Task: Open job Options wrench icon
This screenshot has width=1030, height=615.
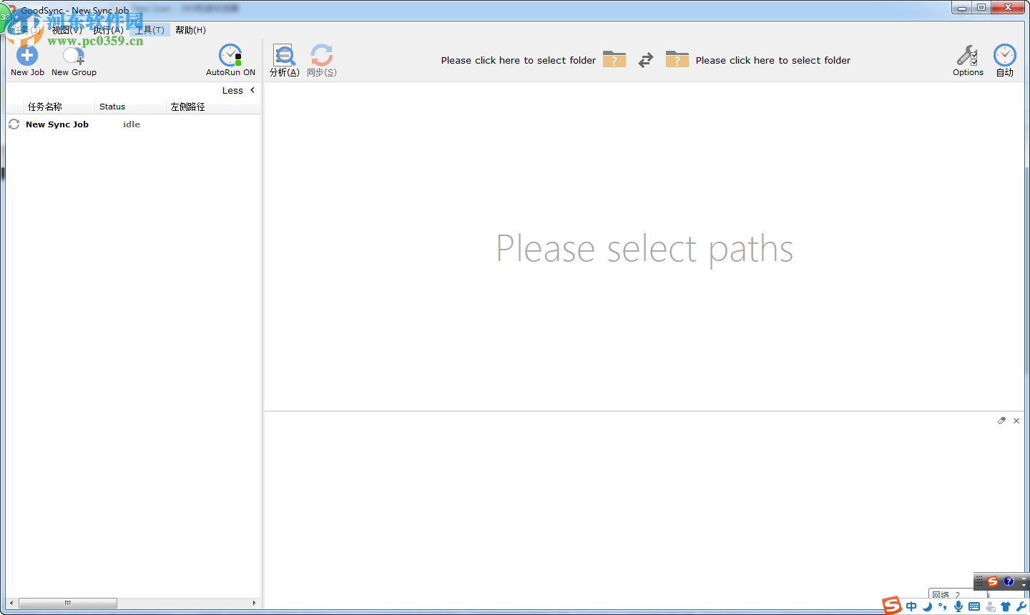Action: coord(968,61)
